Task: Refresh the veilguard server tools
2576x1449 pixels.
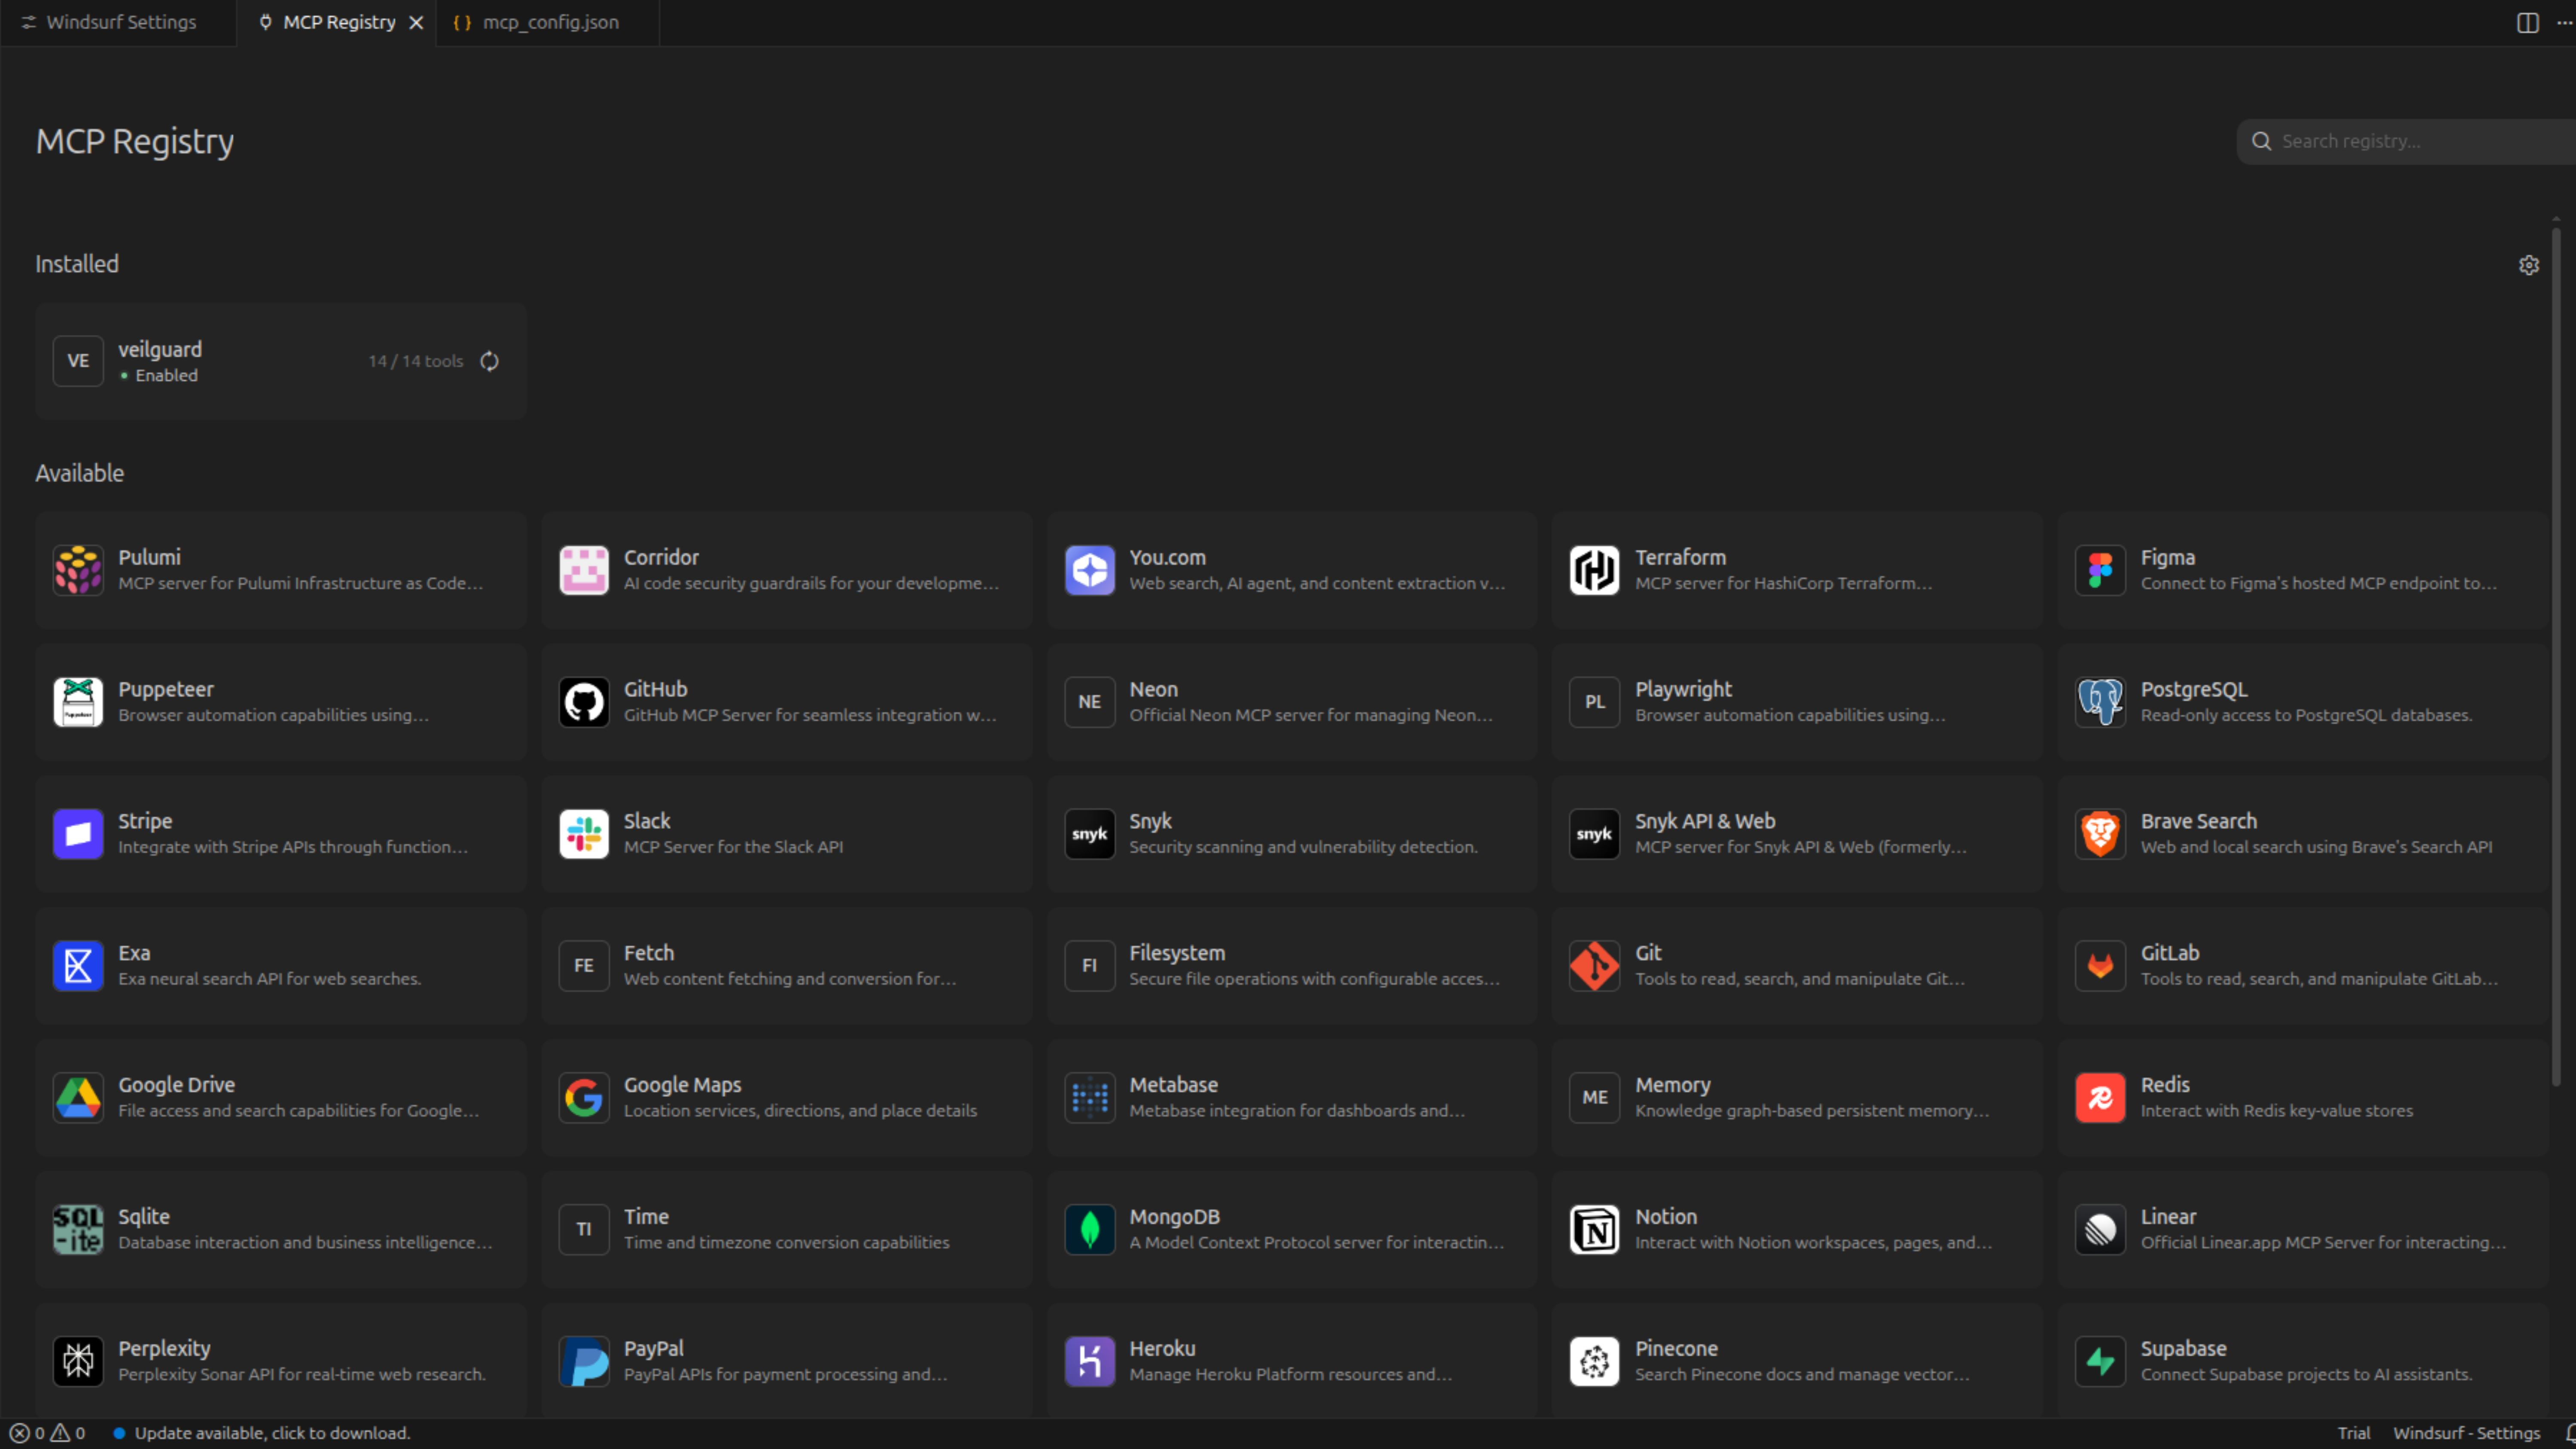Action: point(489,361)
